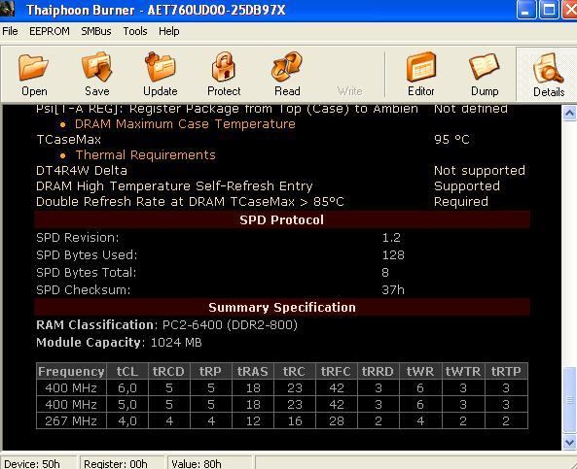Click the tCL cell showing 6,0
The width and height of the screenshot is (577, 469).
[x=127, y=387]
